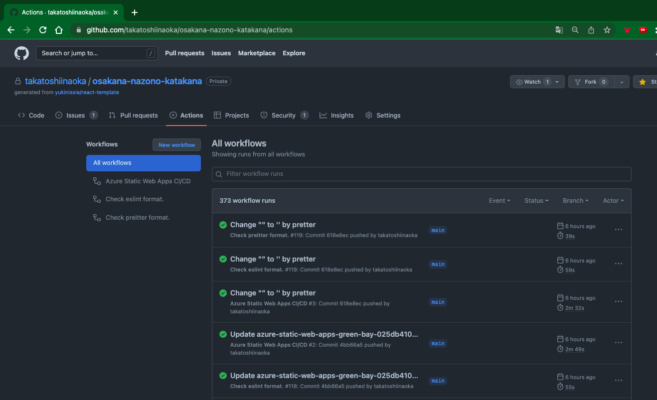Viewport: 657px width, 400px height.
Task: Go back with browser back arrow
Action: [11, 30]
